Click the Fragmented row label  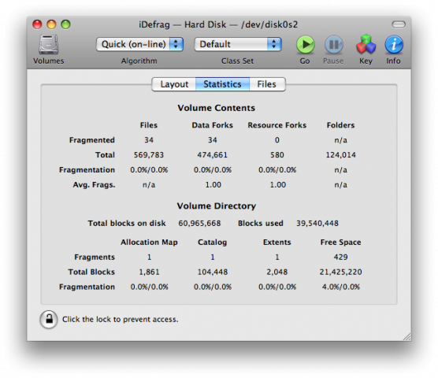(x=92, y=140)
